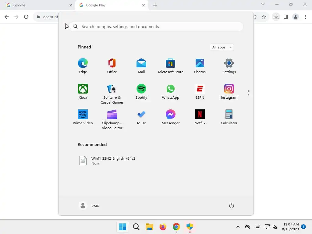Go to next page of pinned apps
The width and height of the screenshot is (312, 234).
[x=249, y=95]
